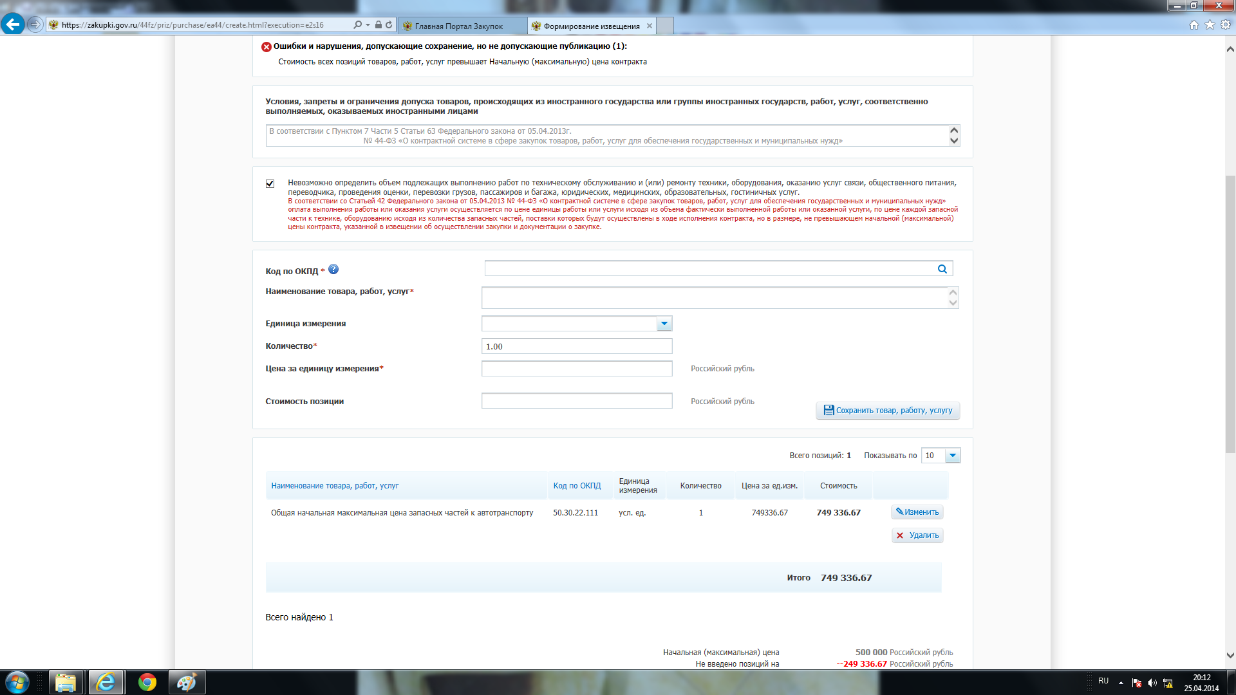The width and height of the screenshot is (1236, 695).
Task: Open the address bar search dropdown arrow
Action: click(368, 25)
